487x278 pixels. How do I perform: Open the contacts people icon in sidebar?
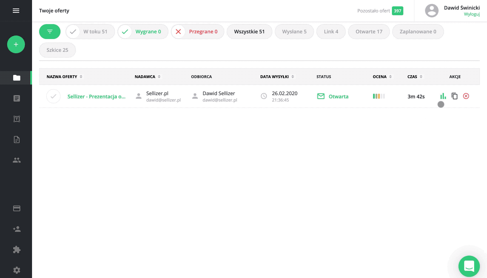(17, 160)
